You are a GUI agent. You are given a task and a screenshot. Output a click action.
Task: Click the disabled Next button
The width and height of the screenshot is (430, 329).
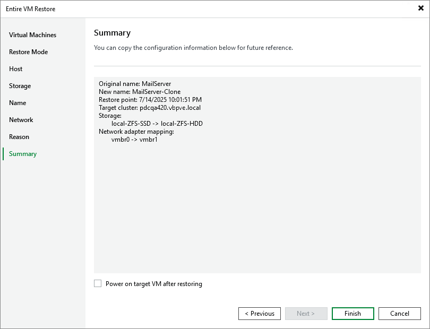coord(306,313)
